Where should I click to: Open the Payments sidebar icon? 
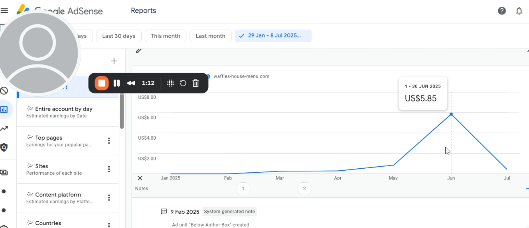4,172
